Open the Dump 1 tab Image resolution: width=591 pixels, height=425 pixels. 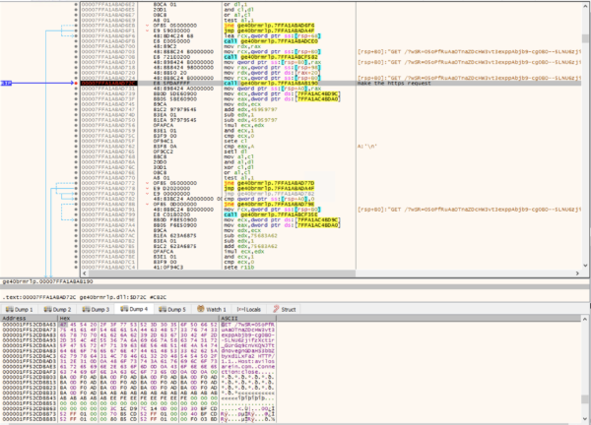coord(20,310)
